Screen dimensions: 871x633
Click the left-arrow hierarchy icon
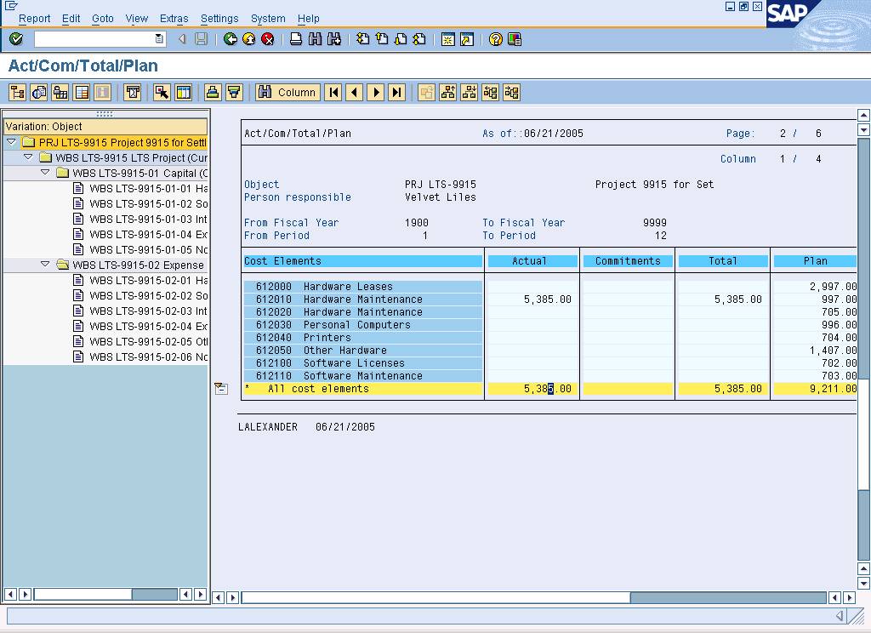[491, 92]
